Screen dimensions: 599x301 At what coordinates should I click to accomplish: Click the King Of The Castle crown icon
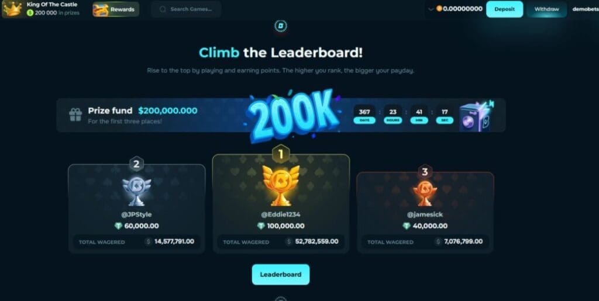(x=13, y=9)
